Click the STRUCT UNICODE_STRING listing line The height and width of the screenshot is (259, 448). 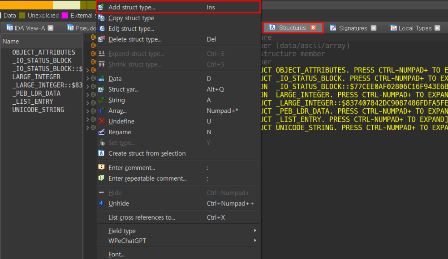[x=354, y=127]
